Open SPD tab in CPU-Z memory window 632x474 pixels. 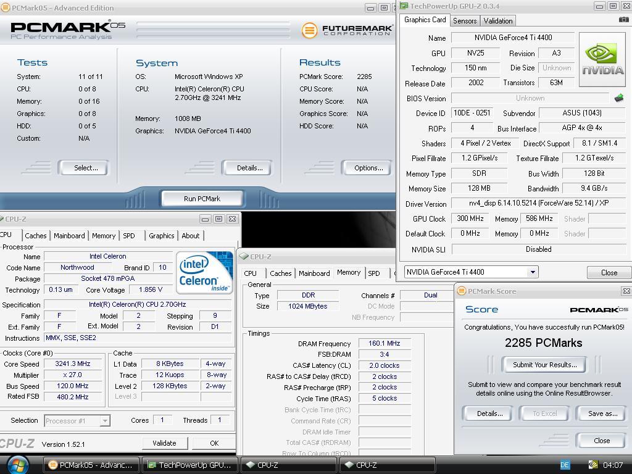(x=374, y=273)
